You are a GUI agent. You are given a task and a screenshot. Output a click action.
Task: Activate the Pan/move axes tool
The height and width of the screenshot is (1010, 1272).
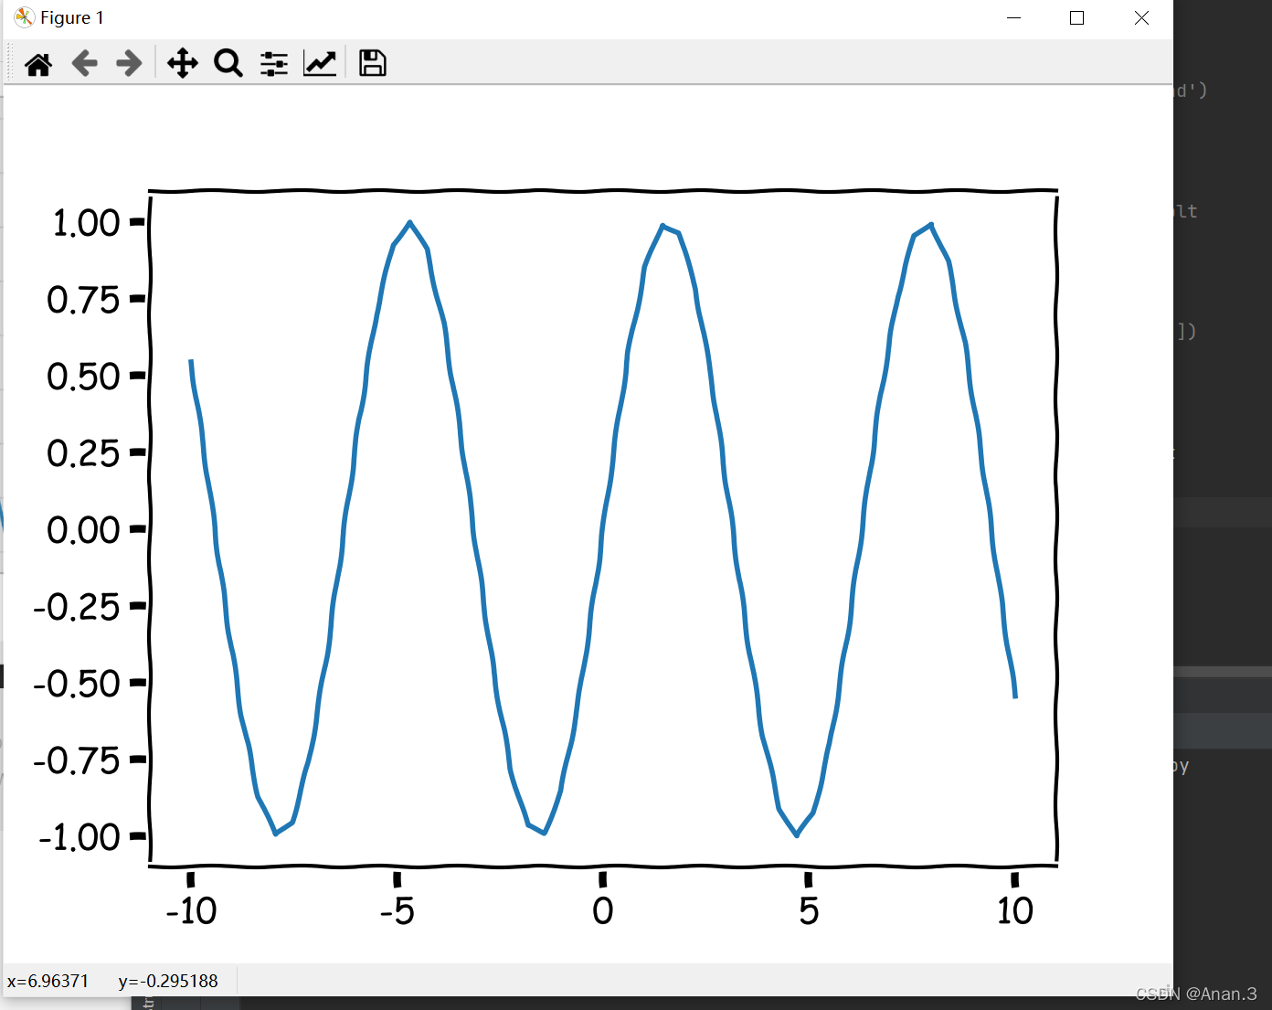tap(183, 64)
